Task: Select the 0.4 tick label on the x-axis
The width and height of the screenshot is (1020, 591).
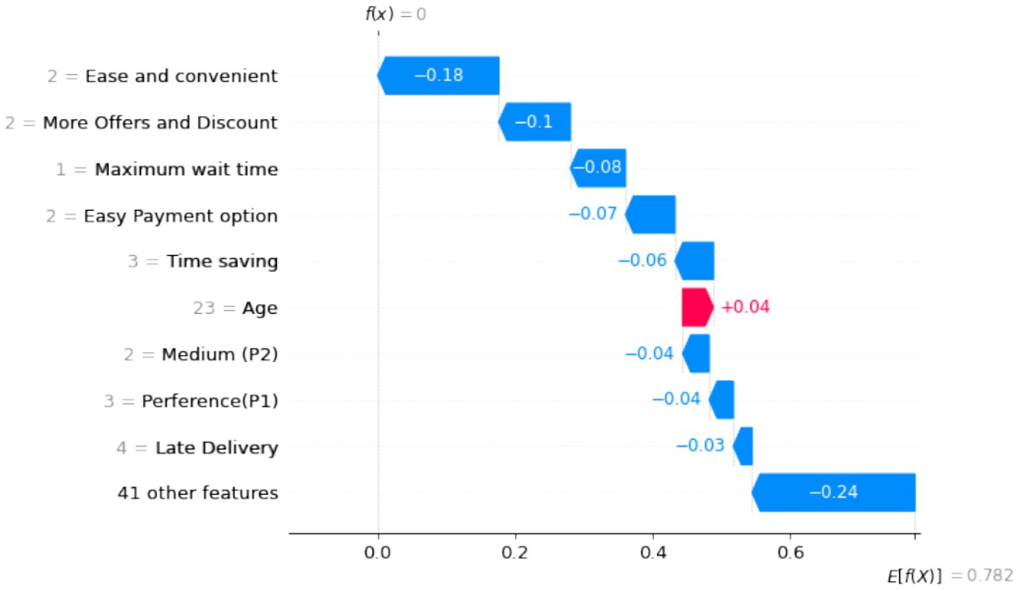Action: click(653, 552)
